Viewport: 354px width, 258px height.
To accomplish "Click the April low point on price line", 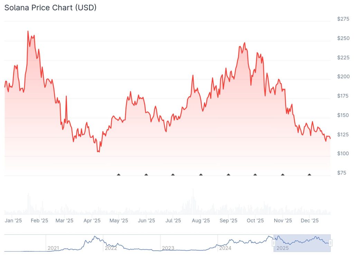I will [98, 152].
